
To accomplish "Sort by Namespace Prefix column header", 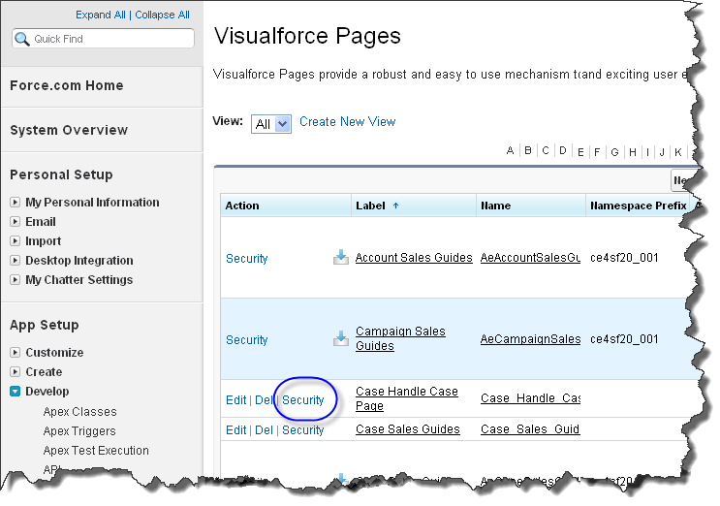I will coord(639,206).
